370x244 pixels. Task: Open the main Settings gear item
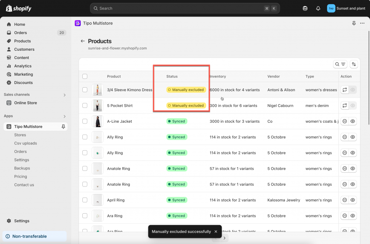35,221
